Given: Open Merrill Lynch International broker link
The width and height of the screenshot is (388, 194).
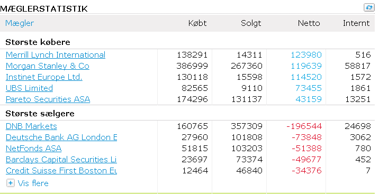Looking at the screenshot, I should 56,55.
